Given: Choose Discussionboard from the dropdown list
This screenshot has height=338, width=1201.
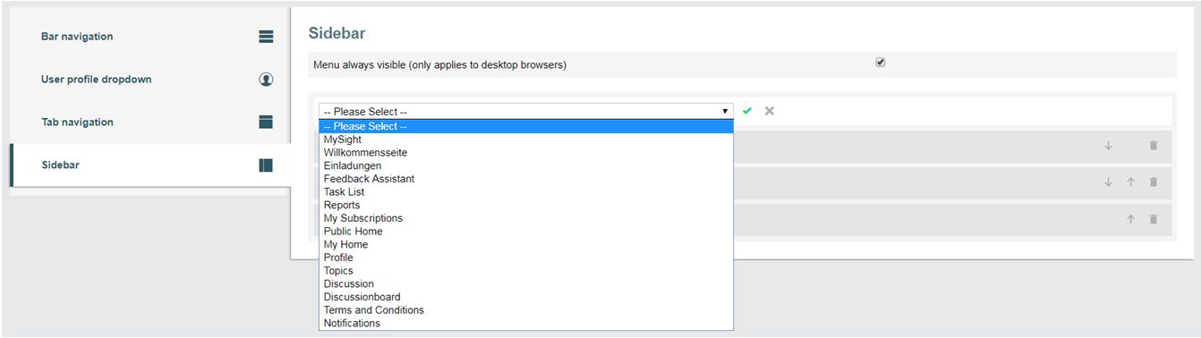Looking at the screenshot, I should click(x=526, y=297).
